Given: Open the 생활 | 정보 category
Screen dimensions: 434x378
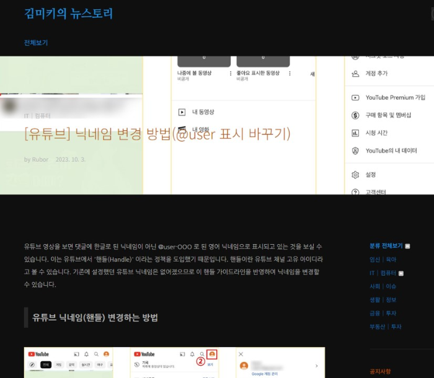Looking at the screenshot, I should pos(383,300).
